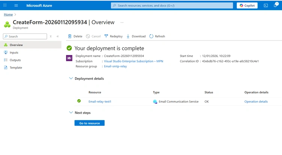Open Visual Studio Enterprise Subscription link

[x=133, y=61]
